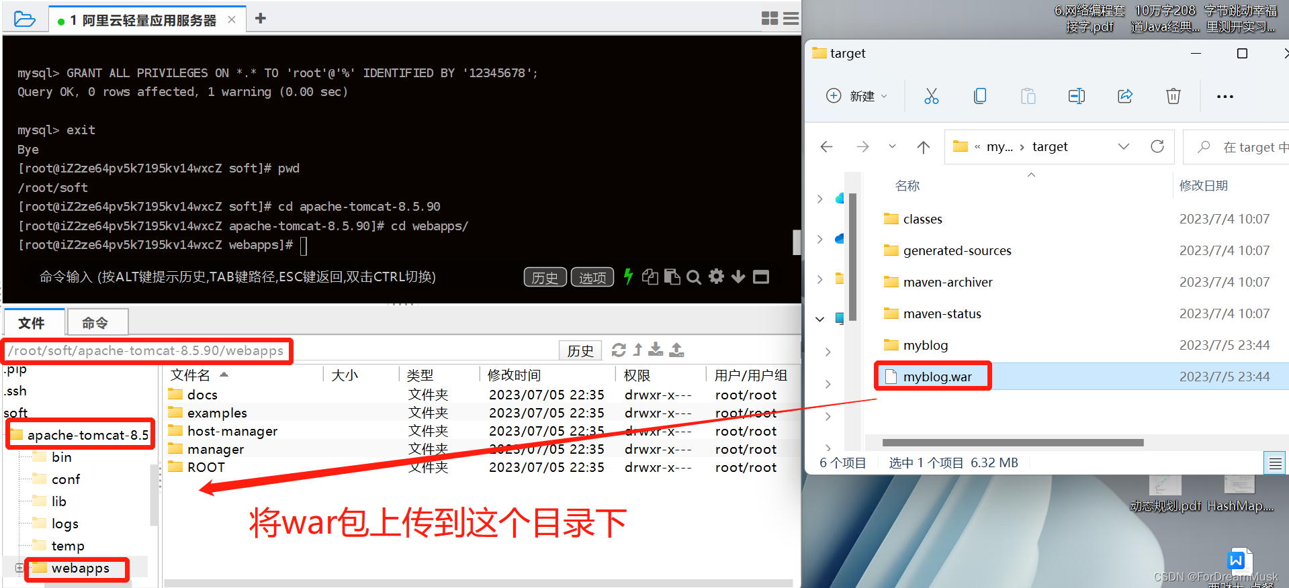Select the webapps folder in directory tree
Screen dimensions: 1289x588
point(80,568)
